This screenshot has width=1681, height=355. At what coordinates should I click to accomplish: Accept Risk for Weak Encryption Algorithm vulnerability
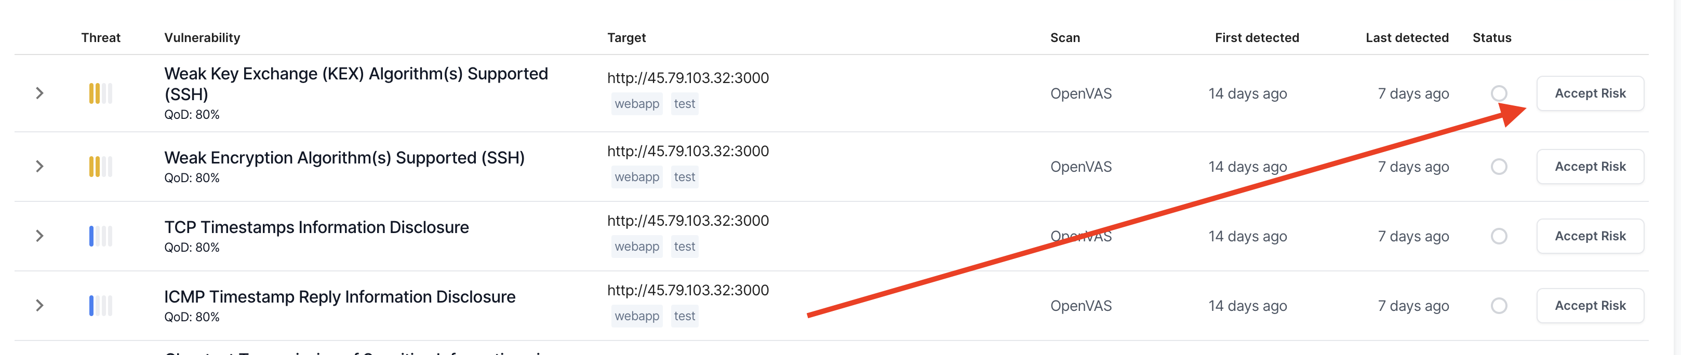1590,167
